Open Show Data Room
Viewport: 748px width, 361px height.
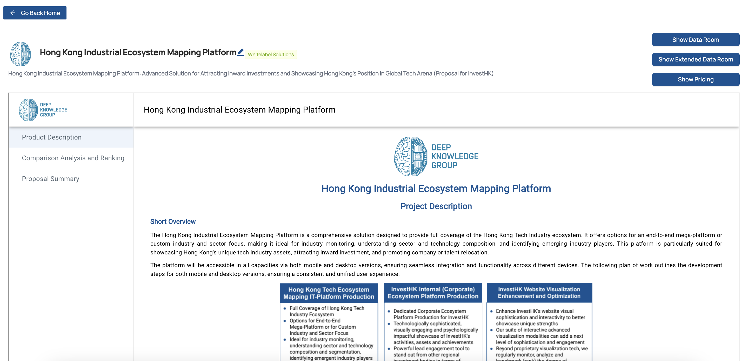click(x=696, y=40)
